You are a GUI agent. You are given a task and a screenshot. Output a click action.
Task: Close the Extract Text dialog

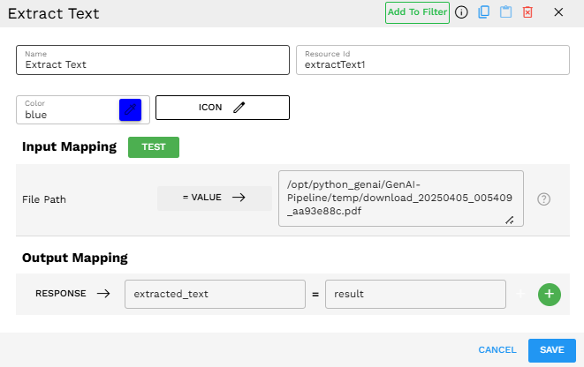pos(558,12)
